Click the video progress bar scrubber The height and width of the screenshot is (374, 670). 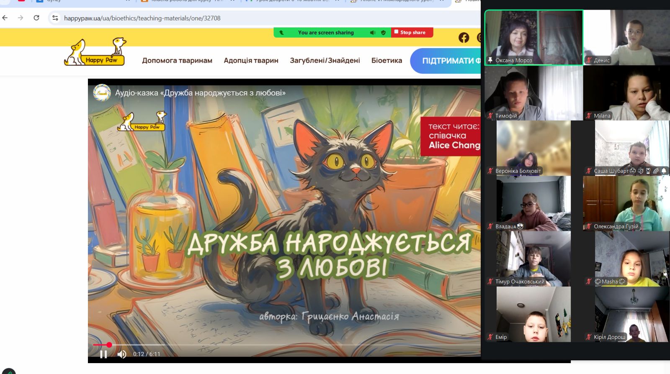click(109, 345)
